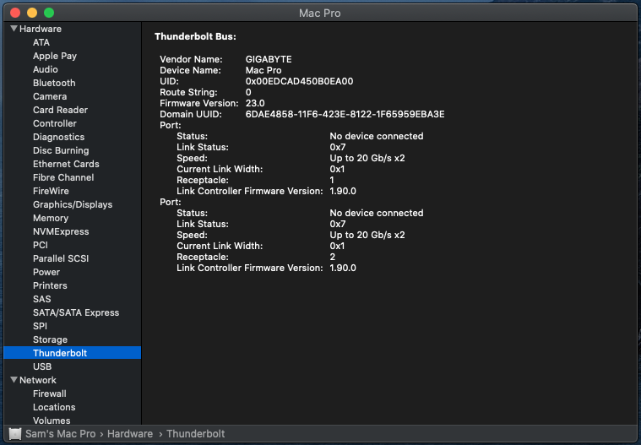Image resolution: width=641 pixels, height=445 pixels.
Task: Select Fibre Channel in sidebar
Action: (x=63, y=177)
